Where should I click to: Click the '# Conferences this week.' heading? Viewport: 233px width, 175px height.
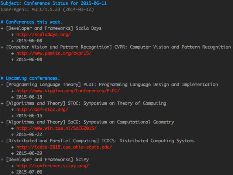click(x=31, y=22)
